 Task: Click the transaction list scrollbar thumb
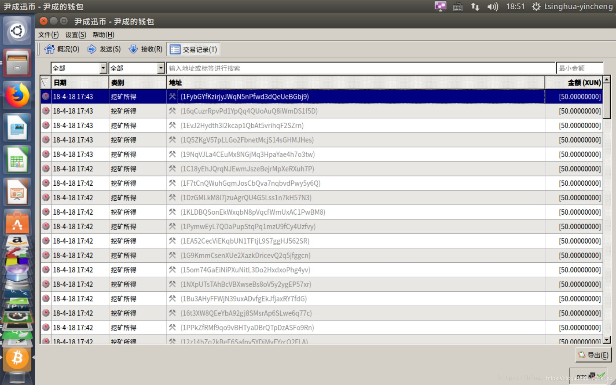pos(607,101)
